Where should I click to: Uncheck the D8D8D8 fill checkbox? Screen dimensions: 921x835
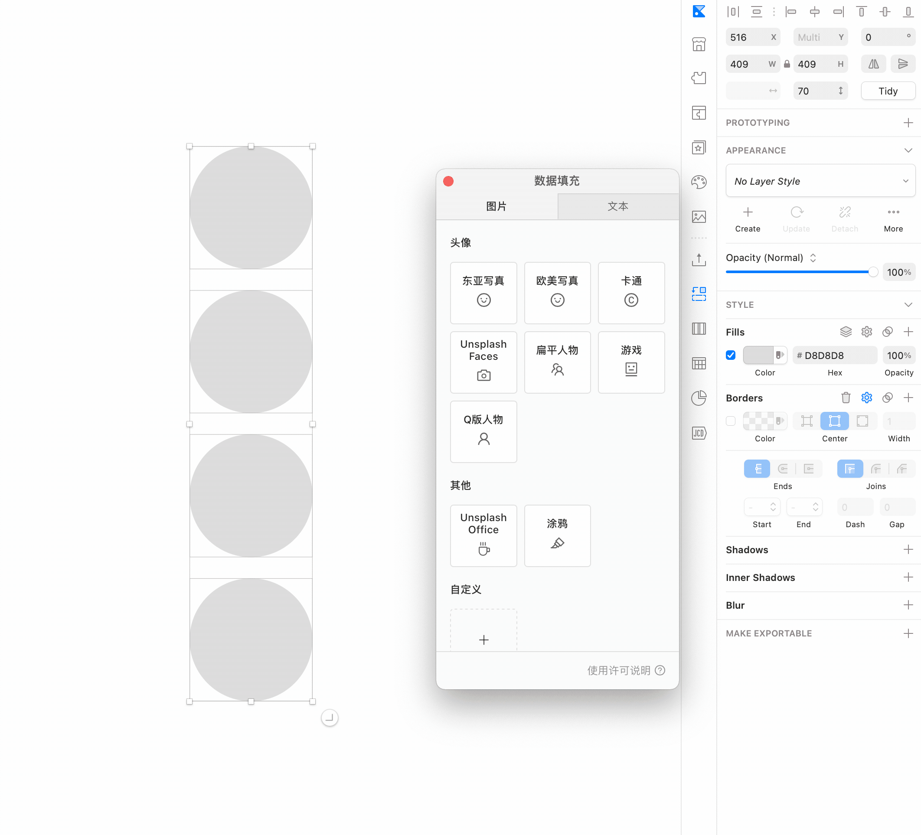[x=731, y=355]
